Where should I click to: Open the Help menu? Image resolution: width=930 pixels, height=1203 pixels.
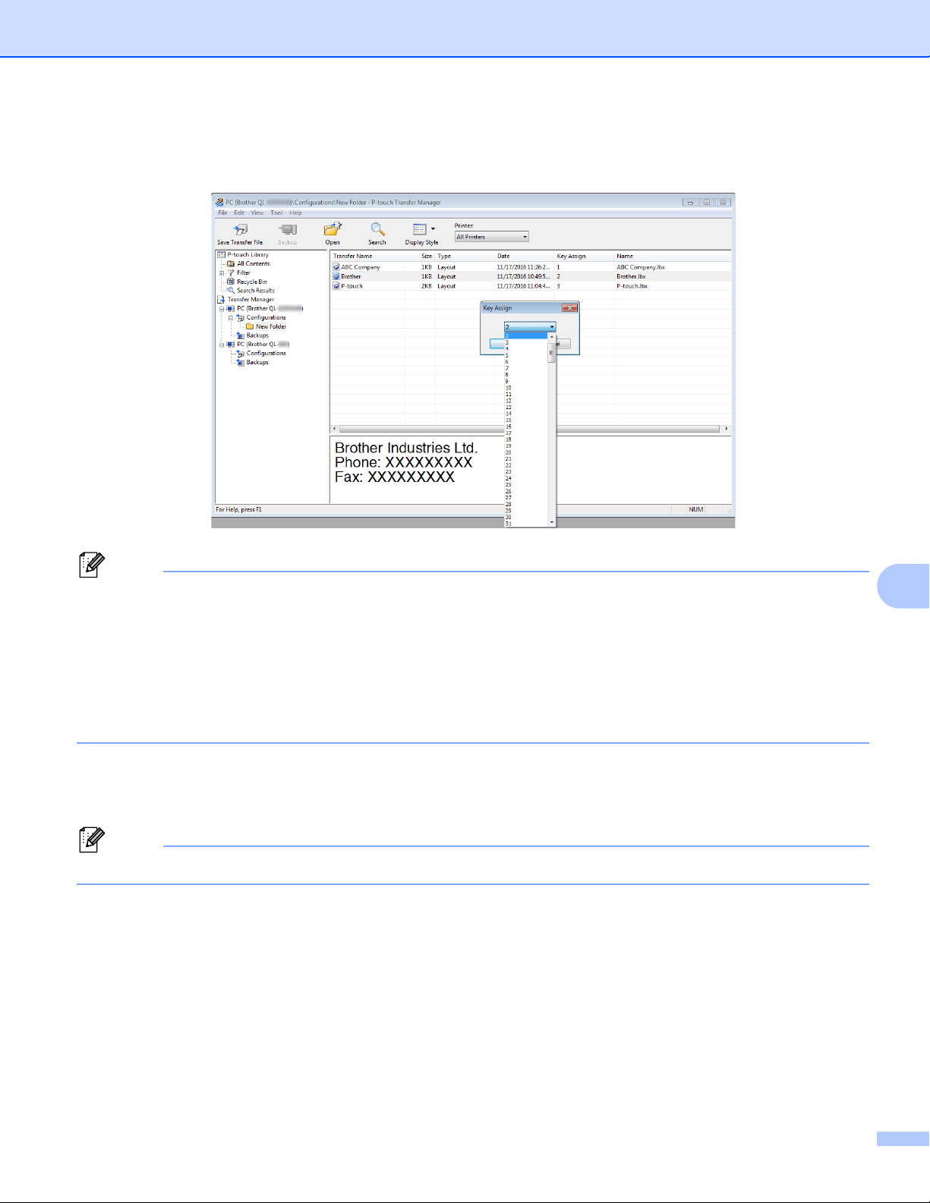[x=295, y=213]
